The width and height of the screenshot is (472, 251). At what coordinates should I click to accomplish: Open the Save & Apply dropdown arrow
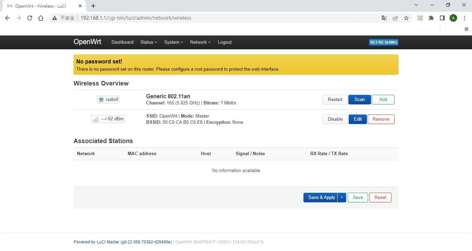coord(342,198)
